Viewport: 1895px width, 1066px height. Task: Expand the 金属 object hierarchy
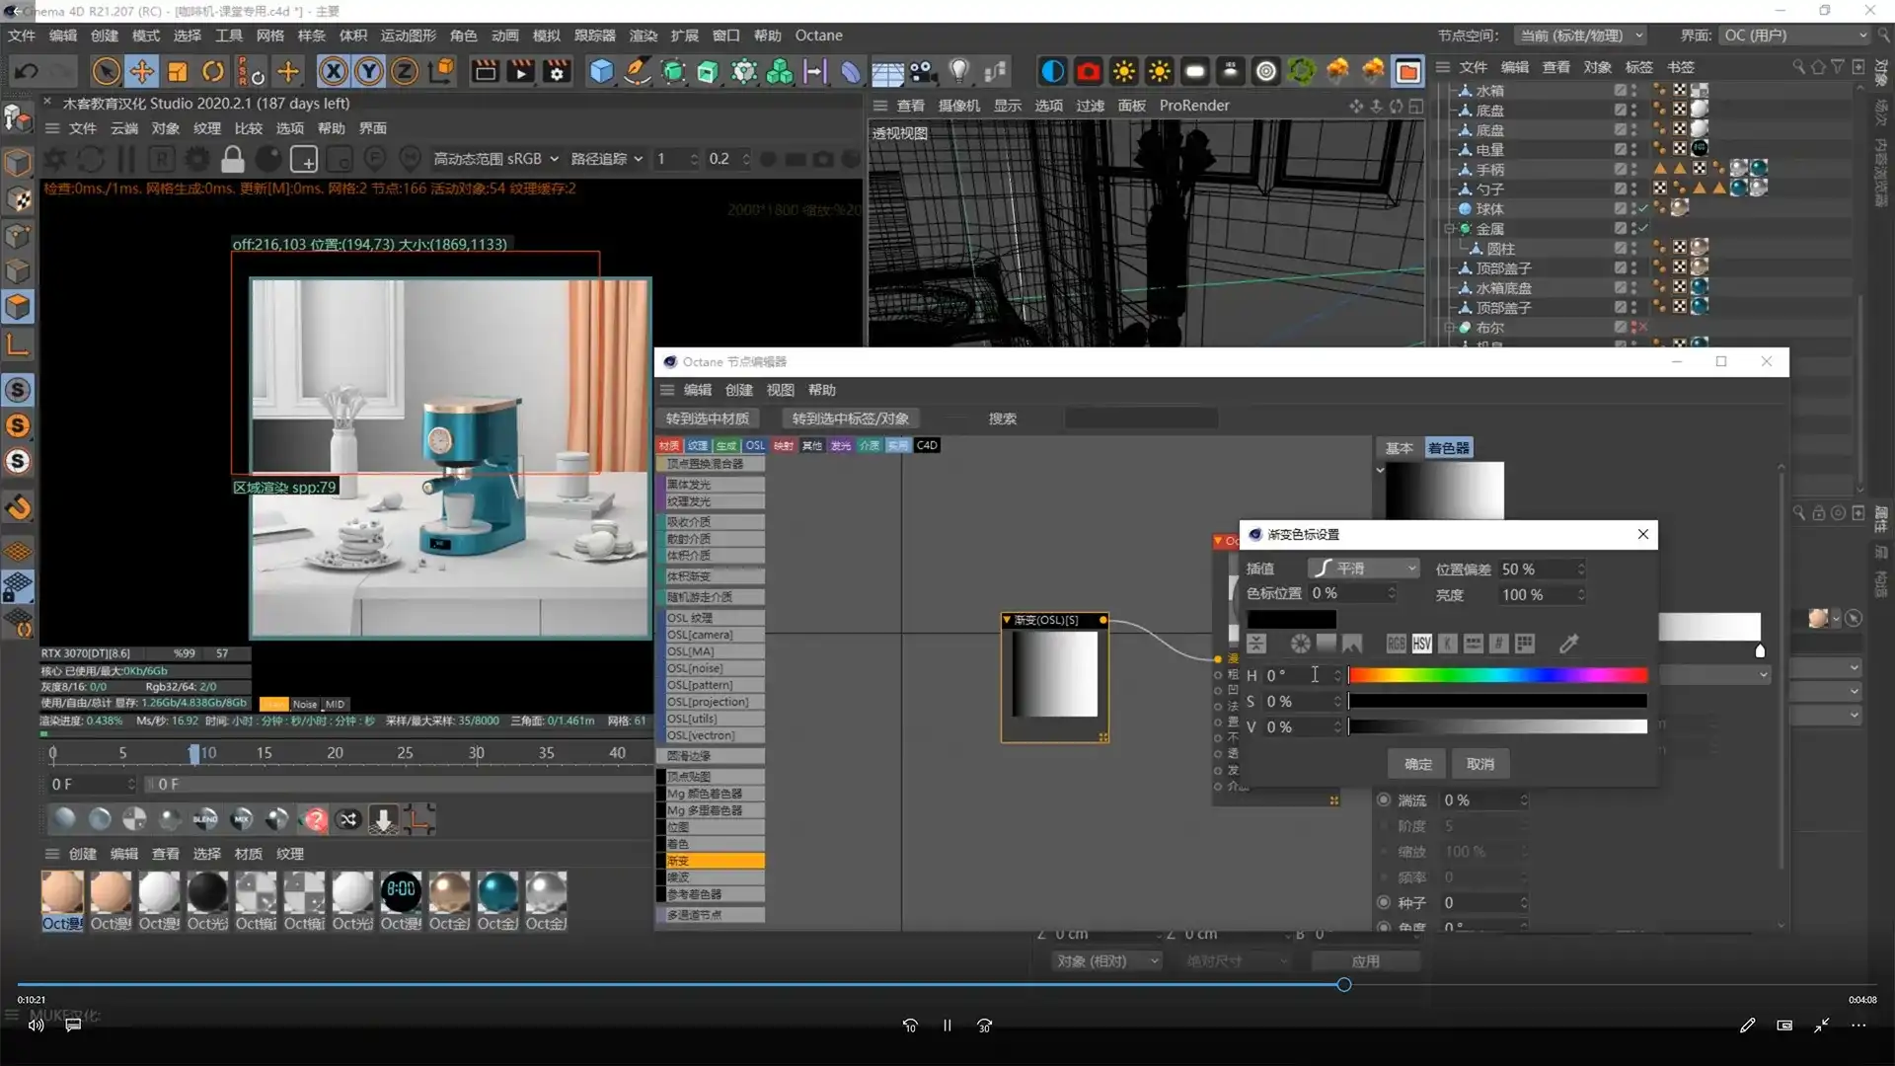[1449, 228]
